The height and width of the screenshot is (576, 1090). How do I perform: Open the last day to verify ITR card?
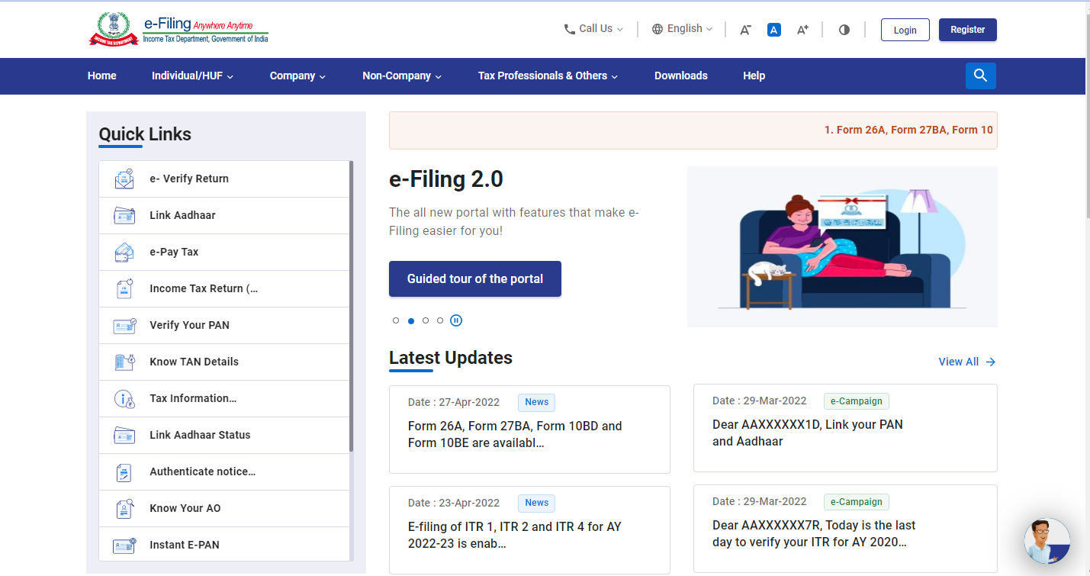tap(845, 529)
